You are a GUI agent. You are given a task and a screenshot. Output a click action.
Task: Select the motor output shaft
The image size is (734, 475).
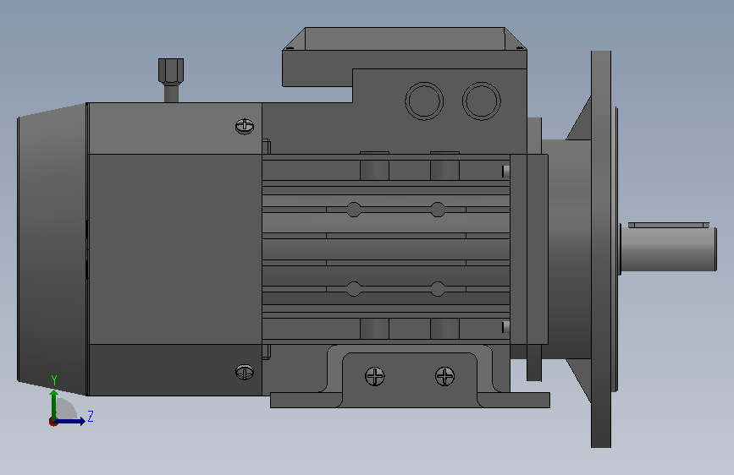click(x=669, y=249)
